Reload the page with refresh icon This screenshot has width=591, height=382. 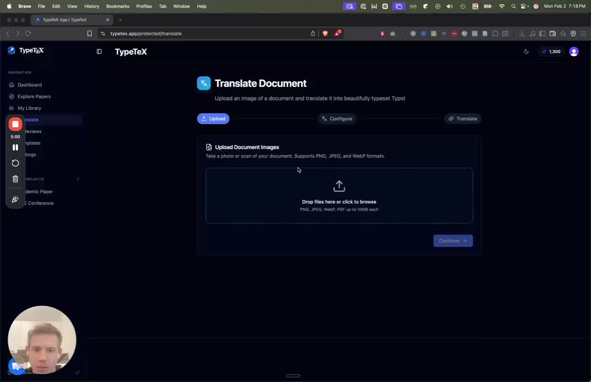point(28,33)
